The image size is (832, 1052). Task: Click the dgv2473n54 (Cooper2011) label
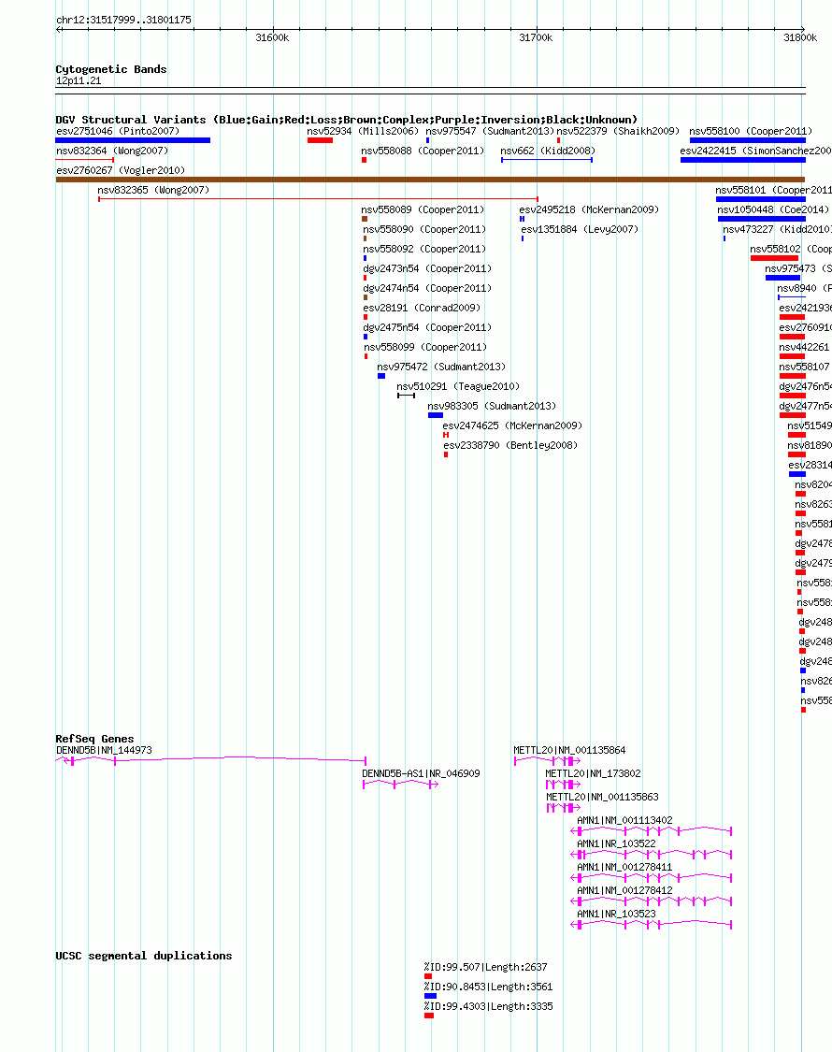pos(427,268)
